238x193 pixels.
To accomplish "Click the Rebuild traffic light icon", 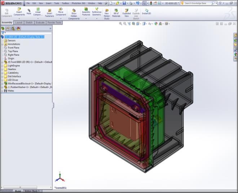I will 151,3.
